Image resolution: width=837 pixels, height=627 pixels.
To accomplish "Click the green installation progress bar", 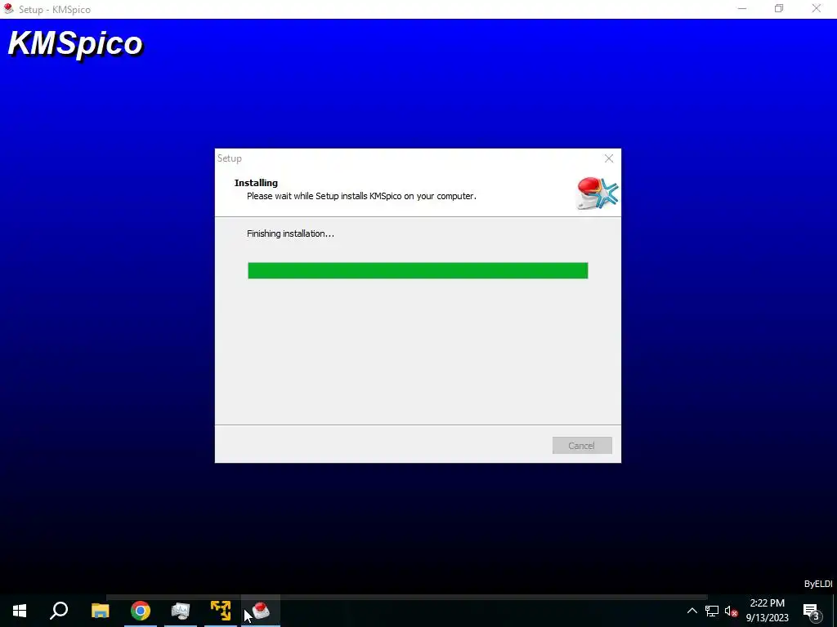I will [418, 270].
